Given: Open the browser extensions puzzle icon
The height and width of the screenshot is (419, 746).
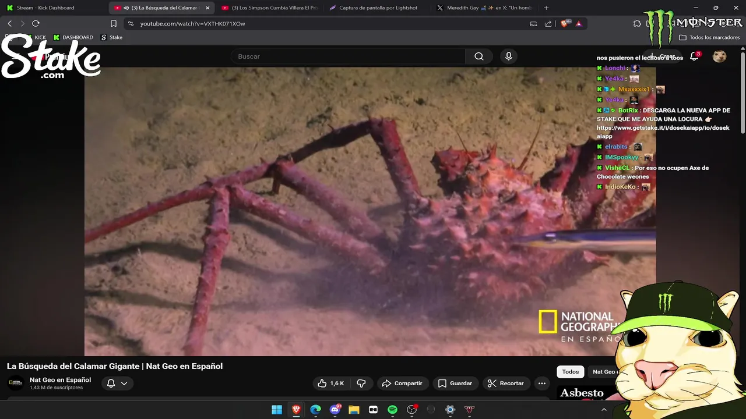Looking at the screenshot, I should (637, 23).
